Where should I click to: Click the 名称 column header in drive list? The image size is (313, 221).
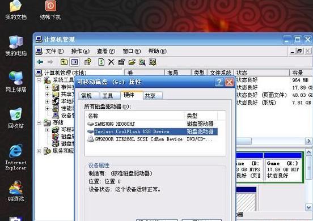[x=134, y=116]
